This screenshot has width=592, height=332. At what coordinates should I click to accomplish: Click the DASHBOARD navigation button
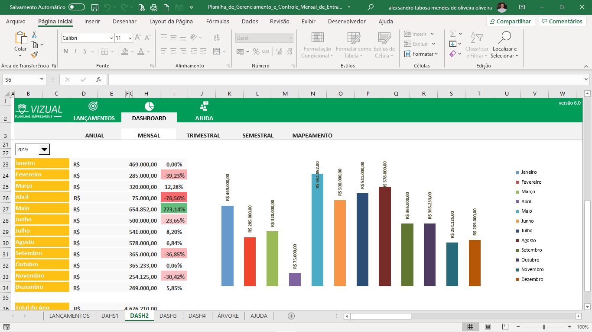click(x=149, y=118)
